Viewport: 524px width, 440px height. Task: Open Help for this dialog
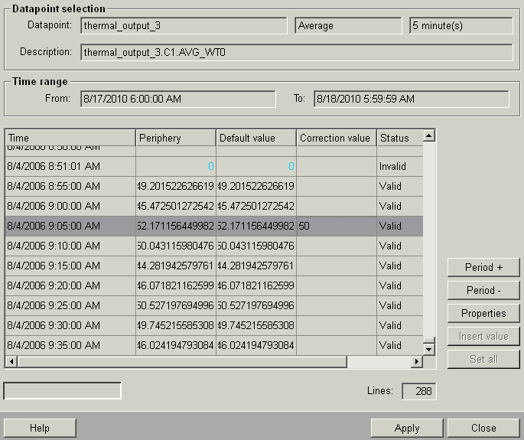(x=40, y=429)
